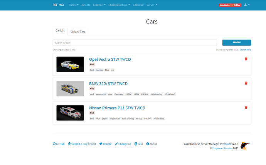Viewport: 266px width, 165px height.
Task: Open the Calendar page
Action: click(138, 5)
